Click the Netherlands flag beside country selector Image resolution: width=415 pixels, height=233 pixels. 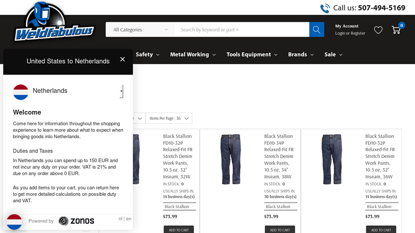click(21, 92)
